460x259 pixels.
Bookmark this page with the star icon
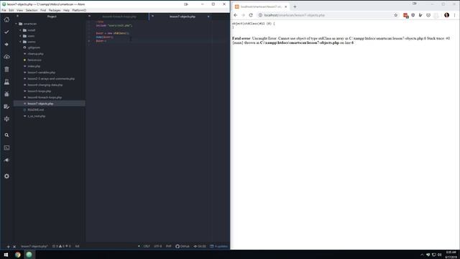(x=396, y=15)
